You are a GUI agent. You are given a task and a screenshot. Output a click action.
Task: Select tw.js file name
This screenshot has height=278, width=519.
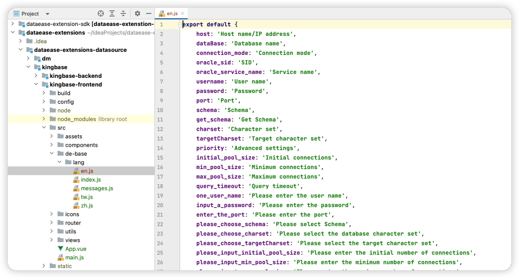[x=87, y=197]
